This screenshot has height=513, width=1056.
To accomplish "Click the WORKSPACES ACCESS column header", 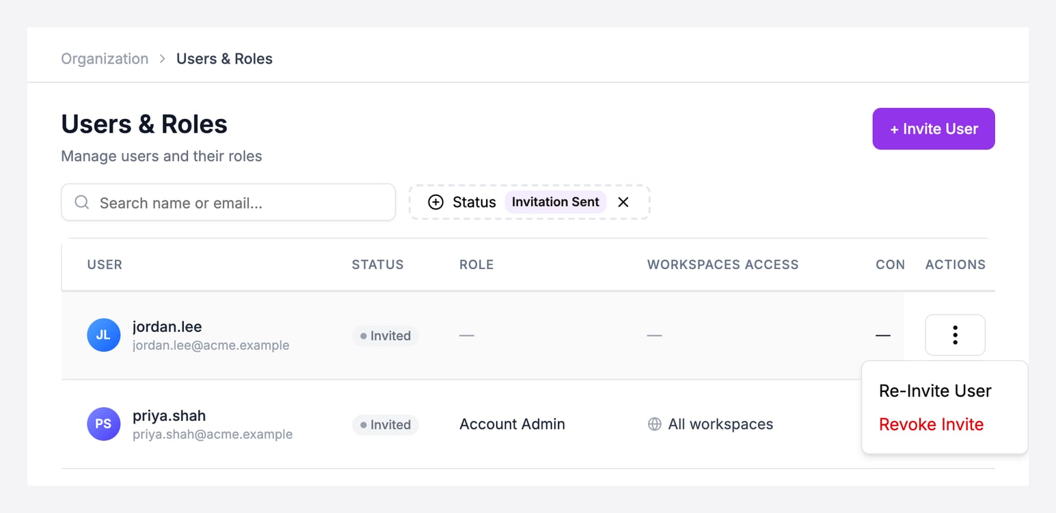I will 723,264.
